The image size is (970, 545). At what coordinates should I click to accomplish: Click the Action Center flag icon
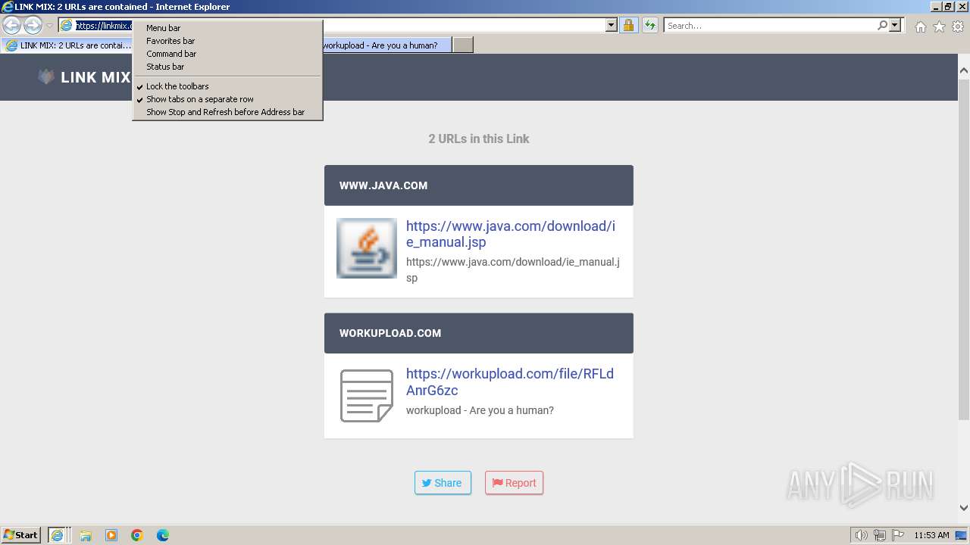pos(898,535)
